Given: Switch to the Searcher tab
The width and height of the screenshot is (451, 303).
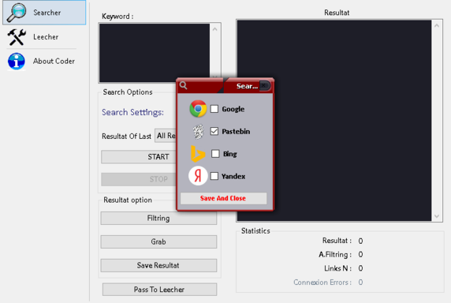Looking at the screenshot, I should point(44,13).
